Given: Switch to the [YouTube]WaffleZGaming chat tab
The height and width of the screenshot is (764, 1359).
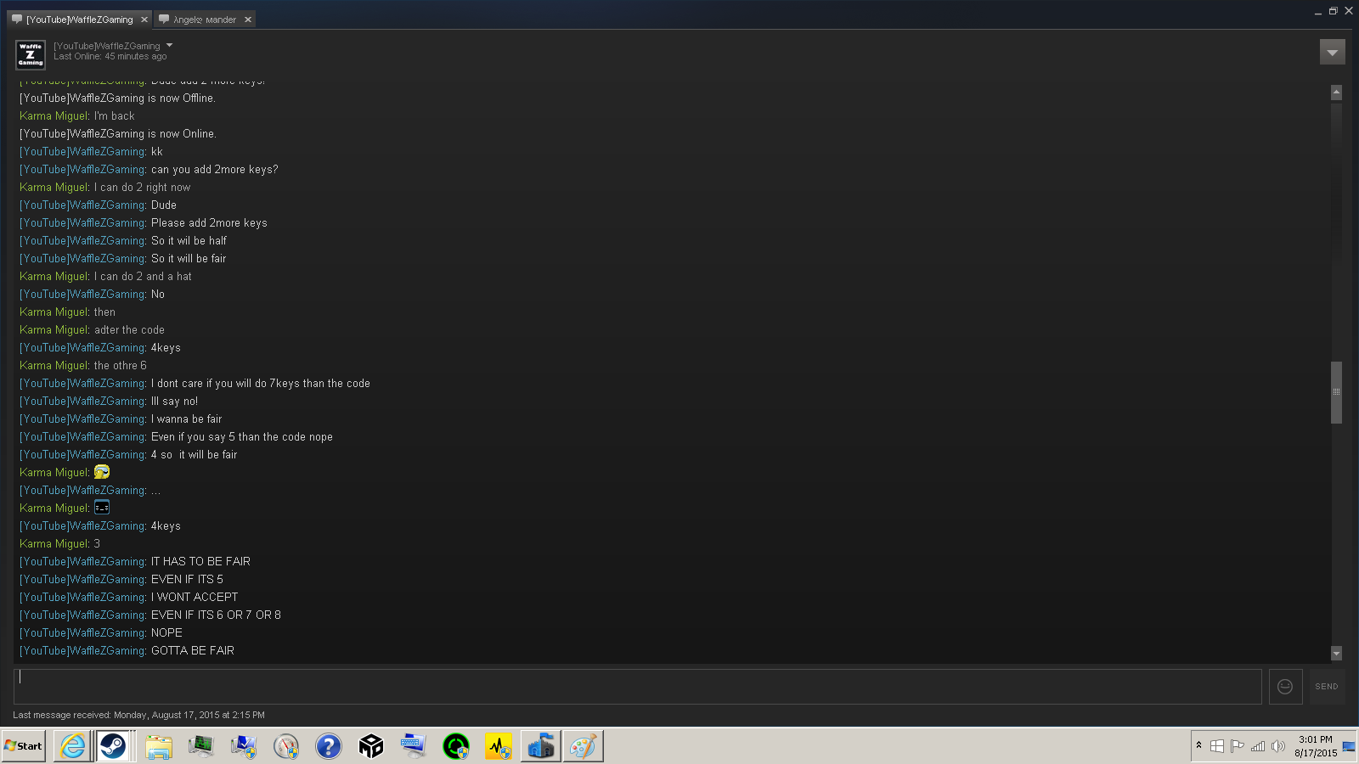Looking at the screenshot, I should click(78, 20).
